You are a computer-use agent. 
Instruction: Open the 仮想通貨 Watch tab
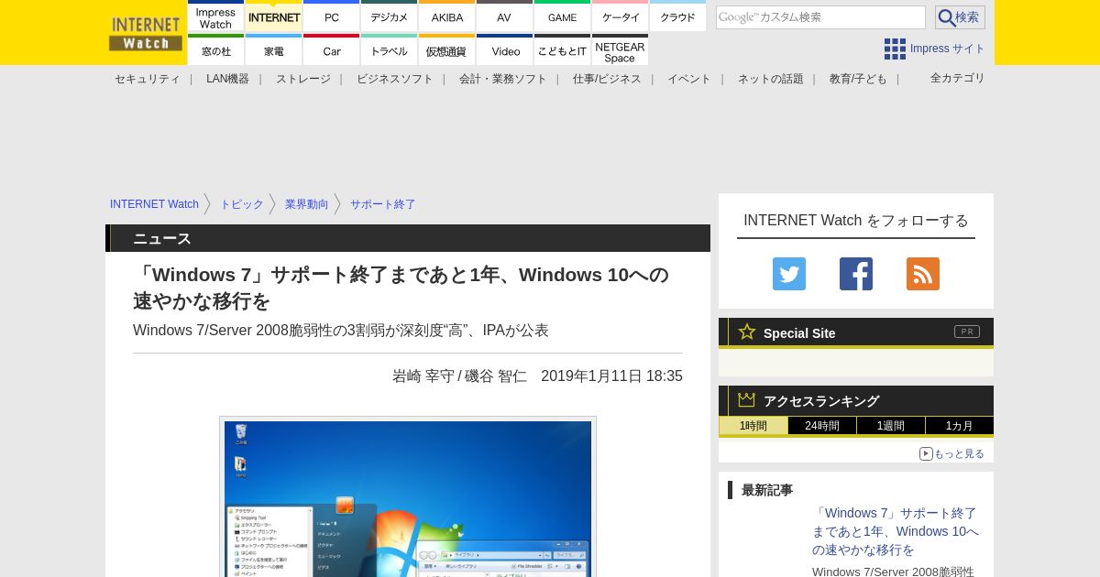coord(446,50)
